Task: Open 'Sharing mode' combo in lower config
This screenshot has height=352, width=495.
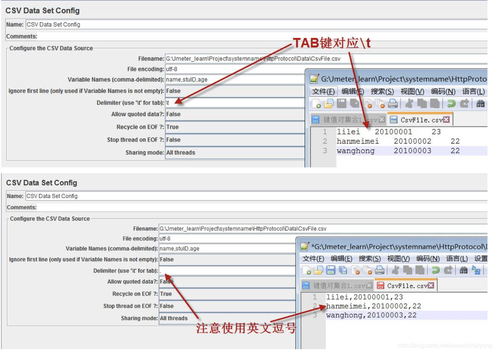Action: [x=227, y=318]
